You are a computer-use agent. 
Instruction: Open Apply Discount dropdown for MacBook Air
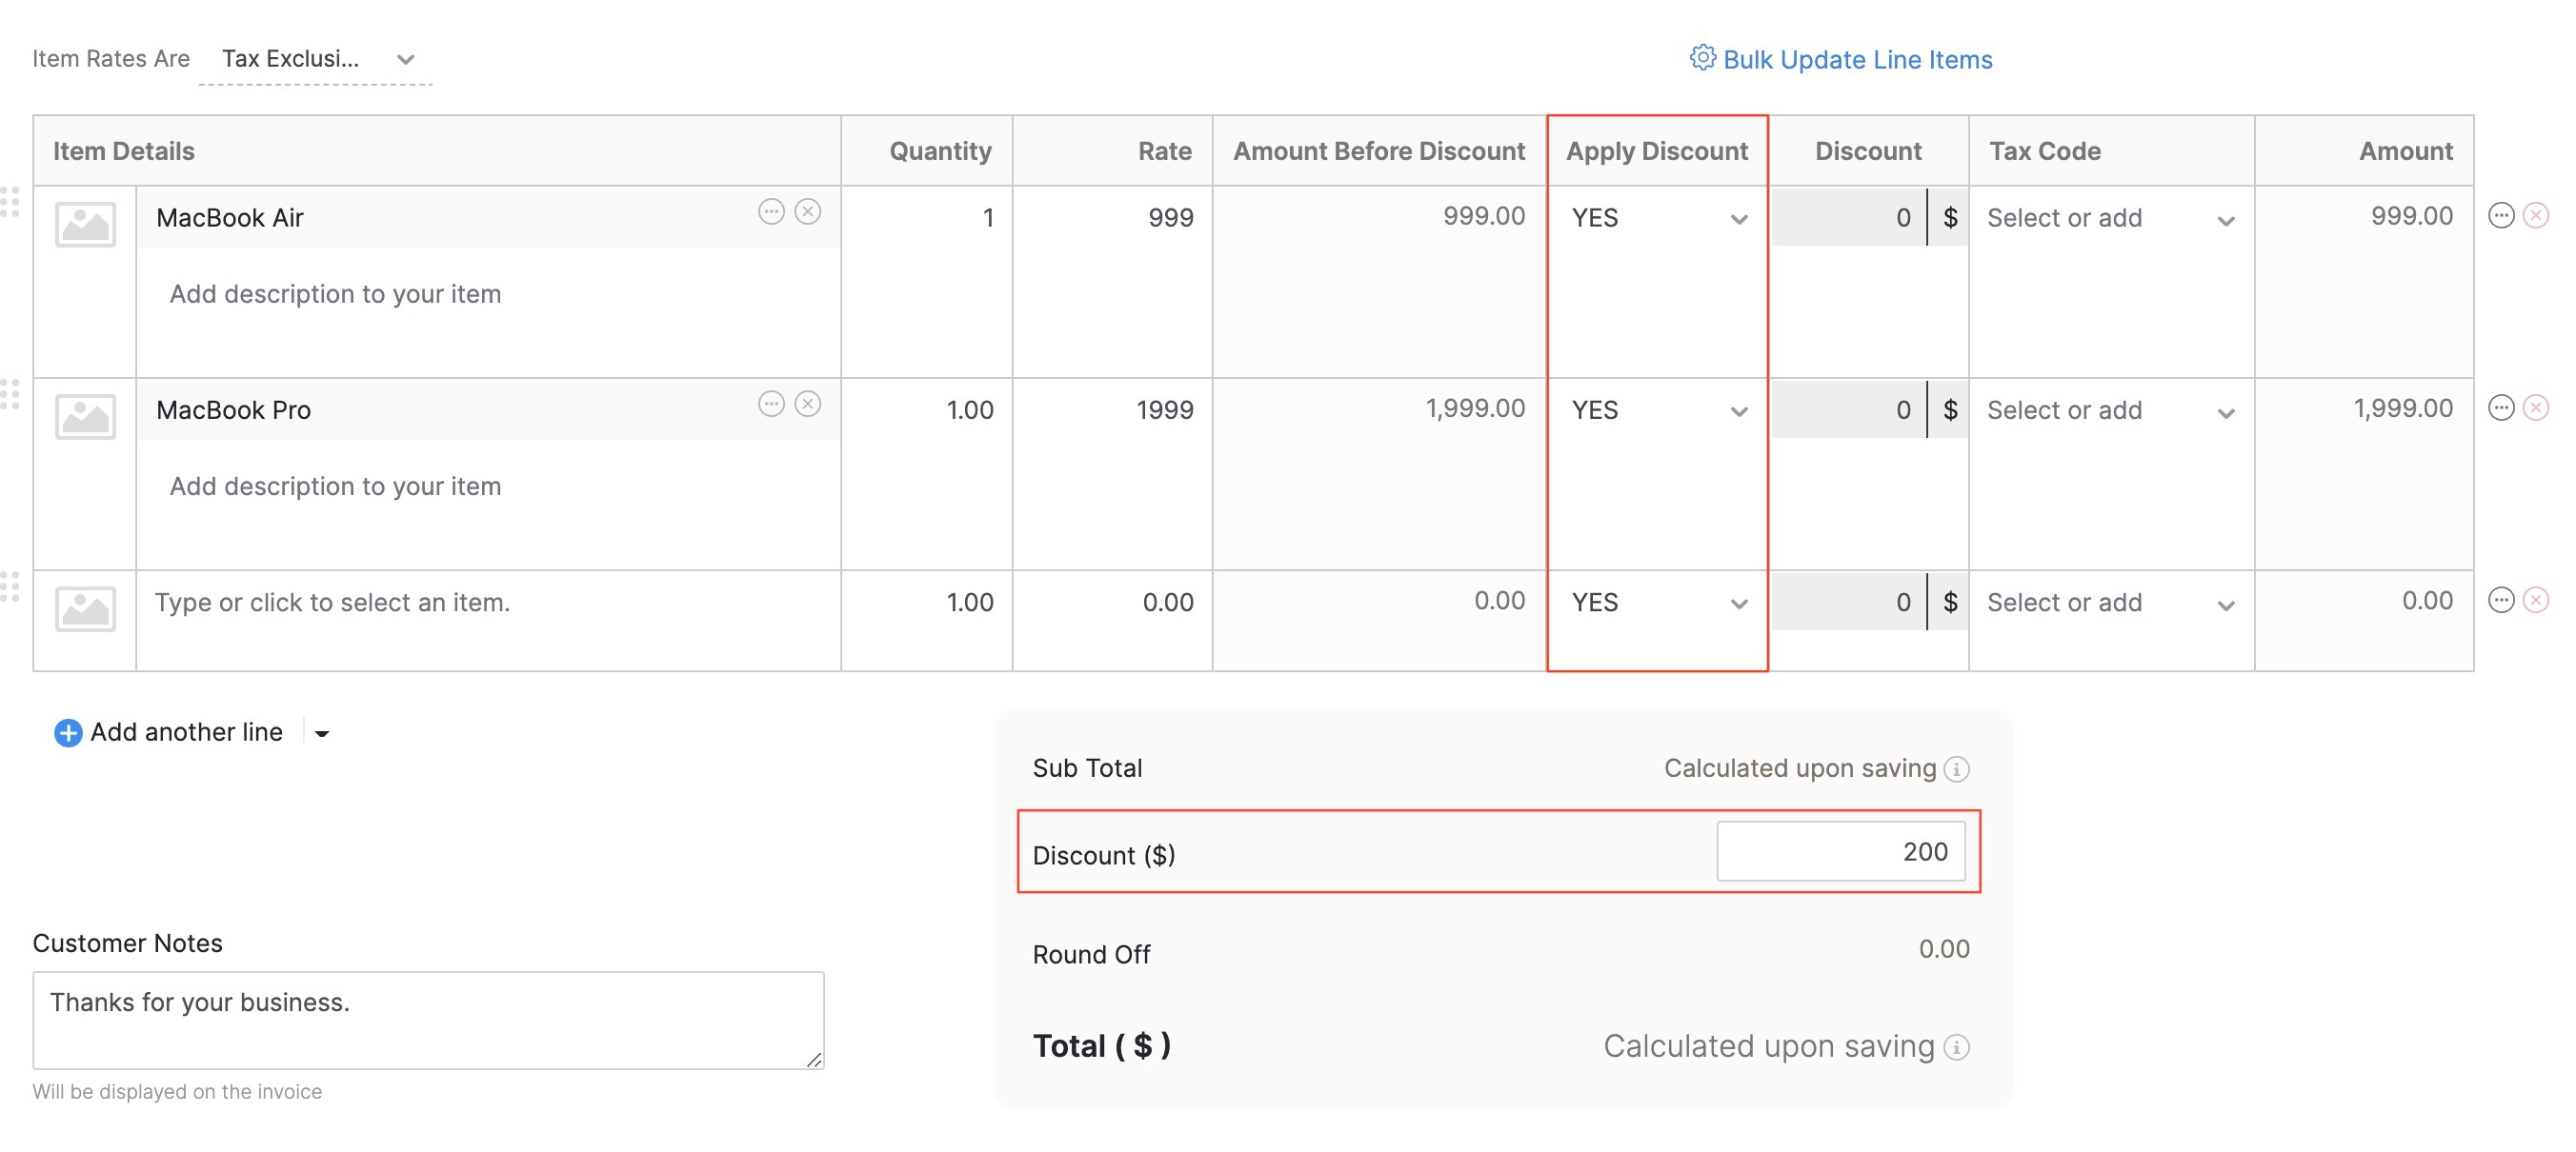tap(1658, 218)
